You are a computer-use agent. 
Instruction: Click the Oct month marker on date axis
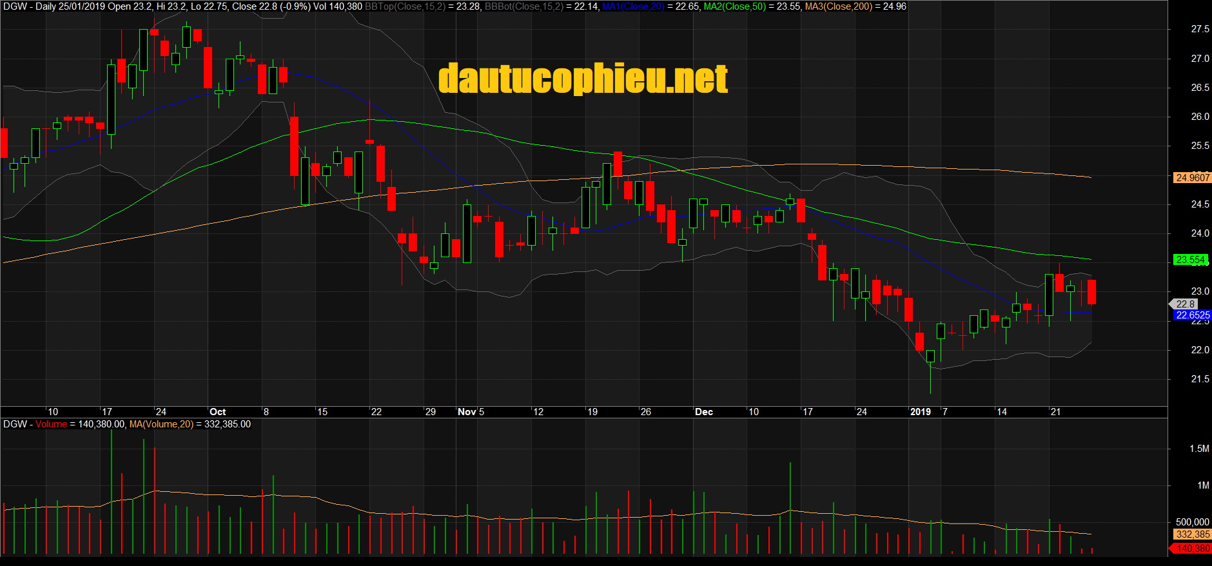[x=218, y=412]
